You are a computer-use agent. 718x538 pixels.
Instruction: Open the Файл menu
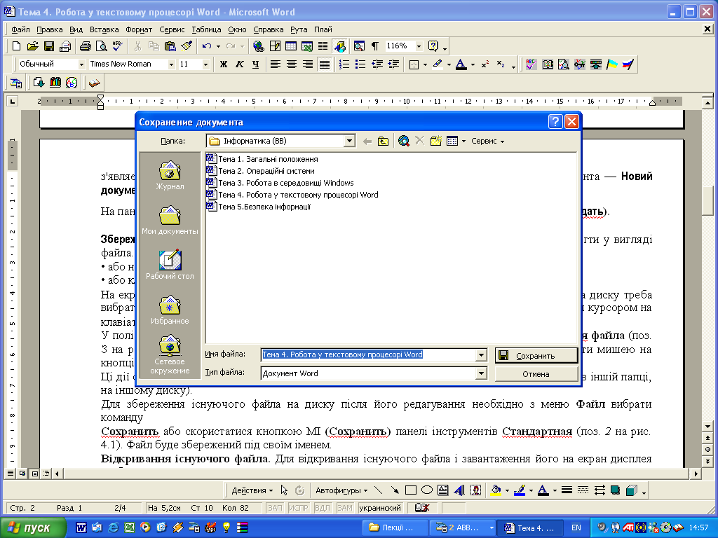[20, 29]
